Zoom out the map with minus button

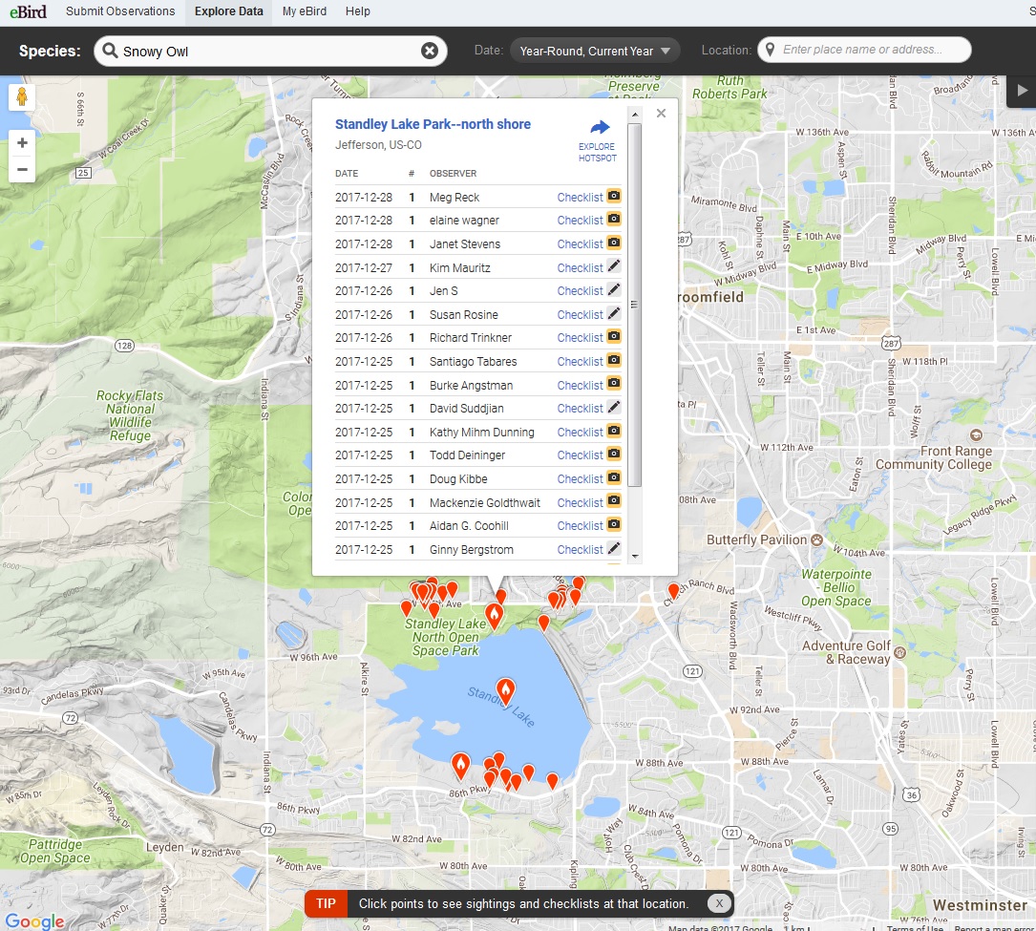pos(22,169)
